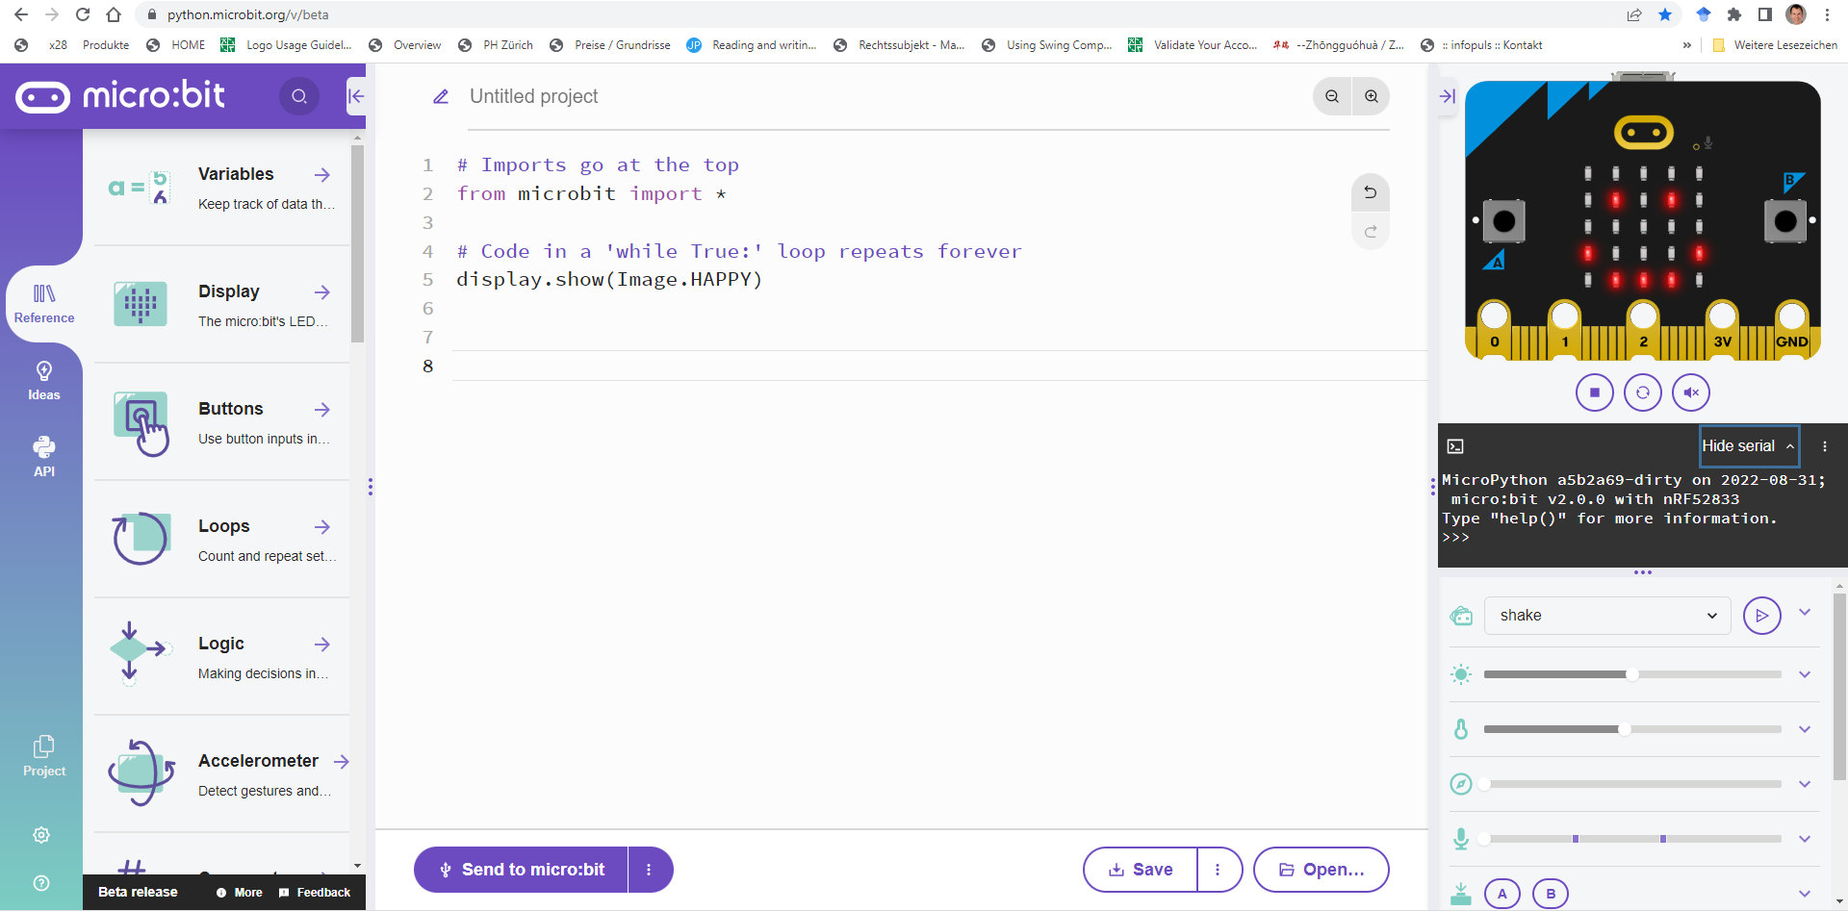The image size is (1848, 911).
Task: Click the Send to micro:bit button
Action: pos(522,870)
